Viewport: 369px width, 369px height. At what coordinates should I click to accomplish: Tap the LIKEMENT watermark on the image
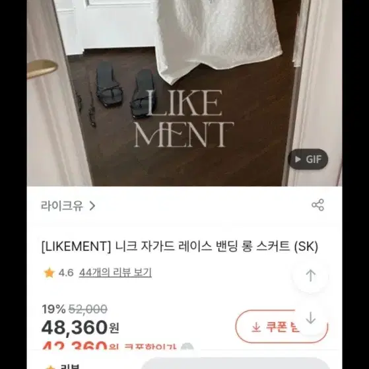point(184,119)
